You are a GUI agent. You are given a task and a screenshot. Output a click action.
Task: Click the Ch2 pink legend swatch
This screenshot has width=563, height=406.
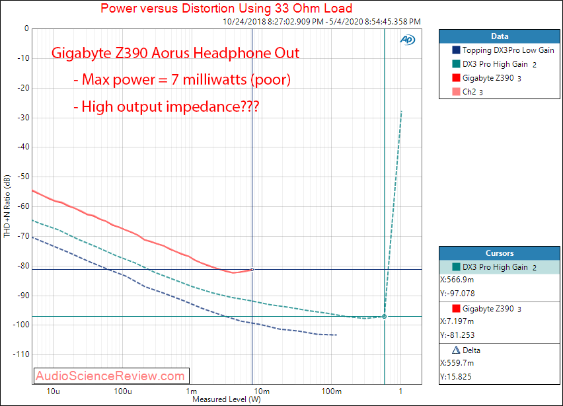[456, 92]
